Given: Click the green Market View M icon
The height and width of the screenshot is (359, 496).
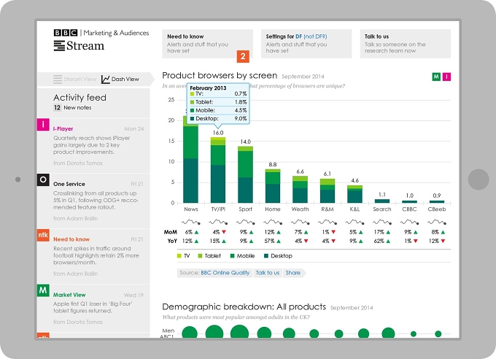Looking at the screenshot, I should point(43,290).
